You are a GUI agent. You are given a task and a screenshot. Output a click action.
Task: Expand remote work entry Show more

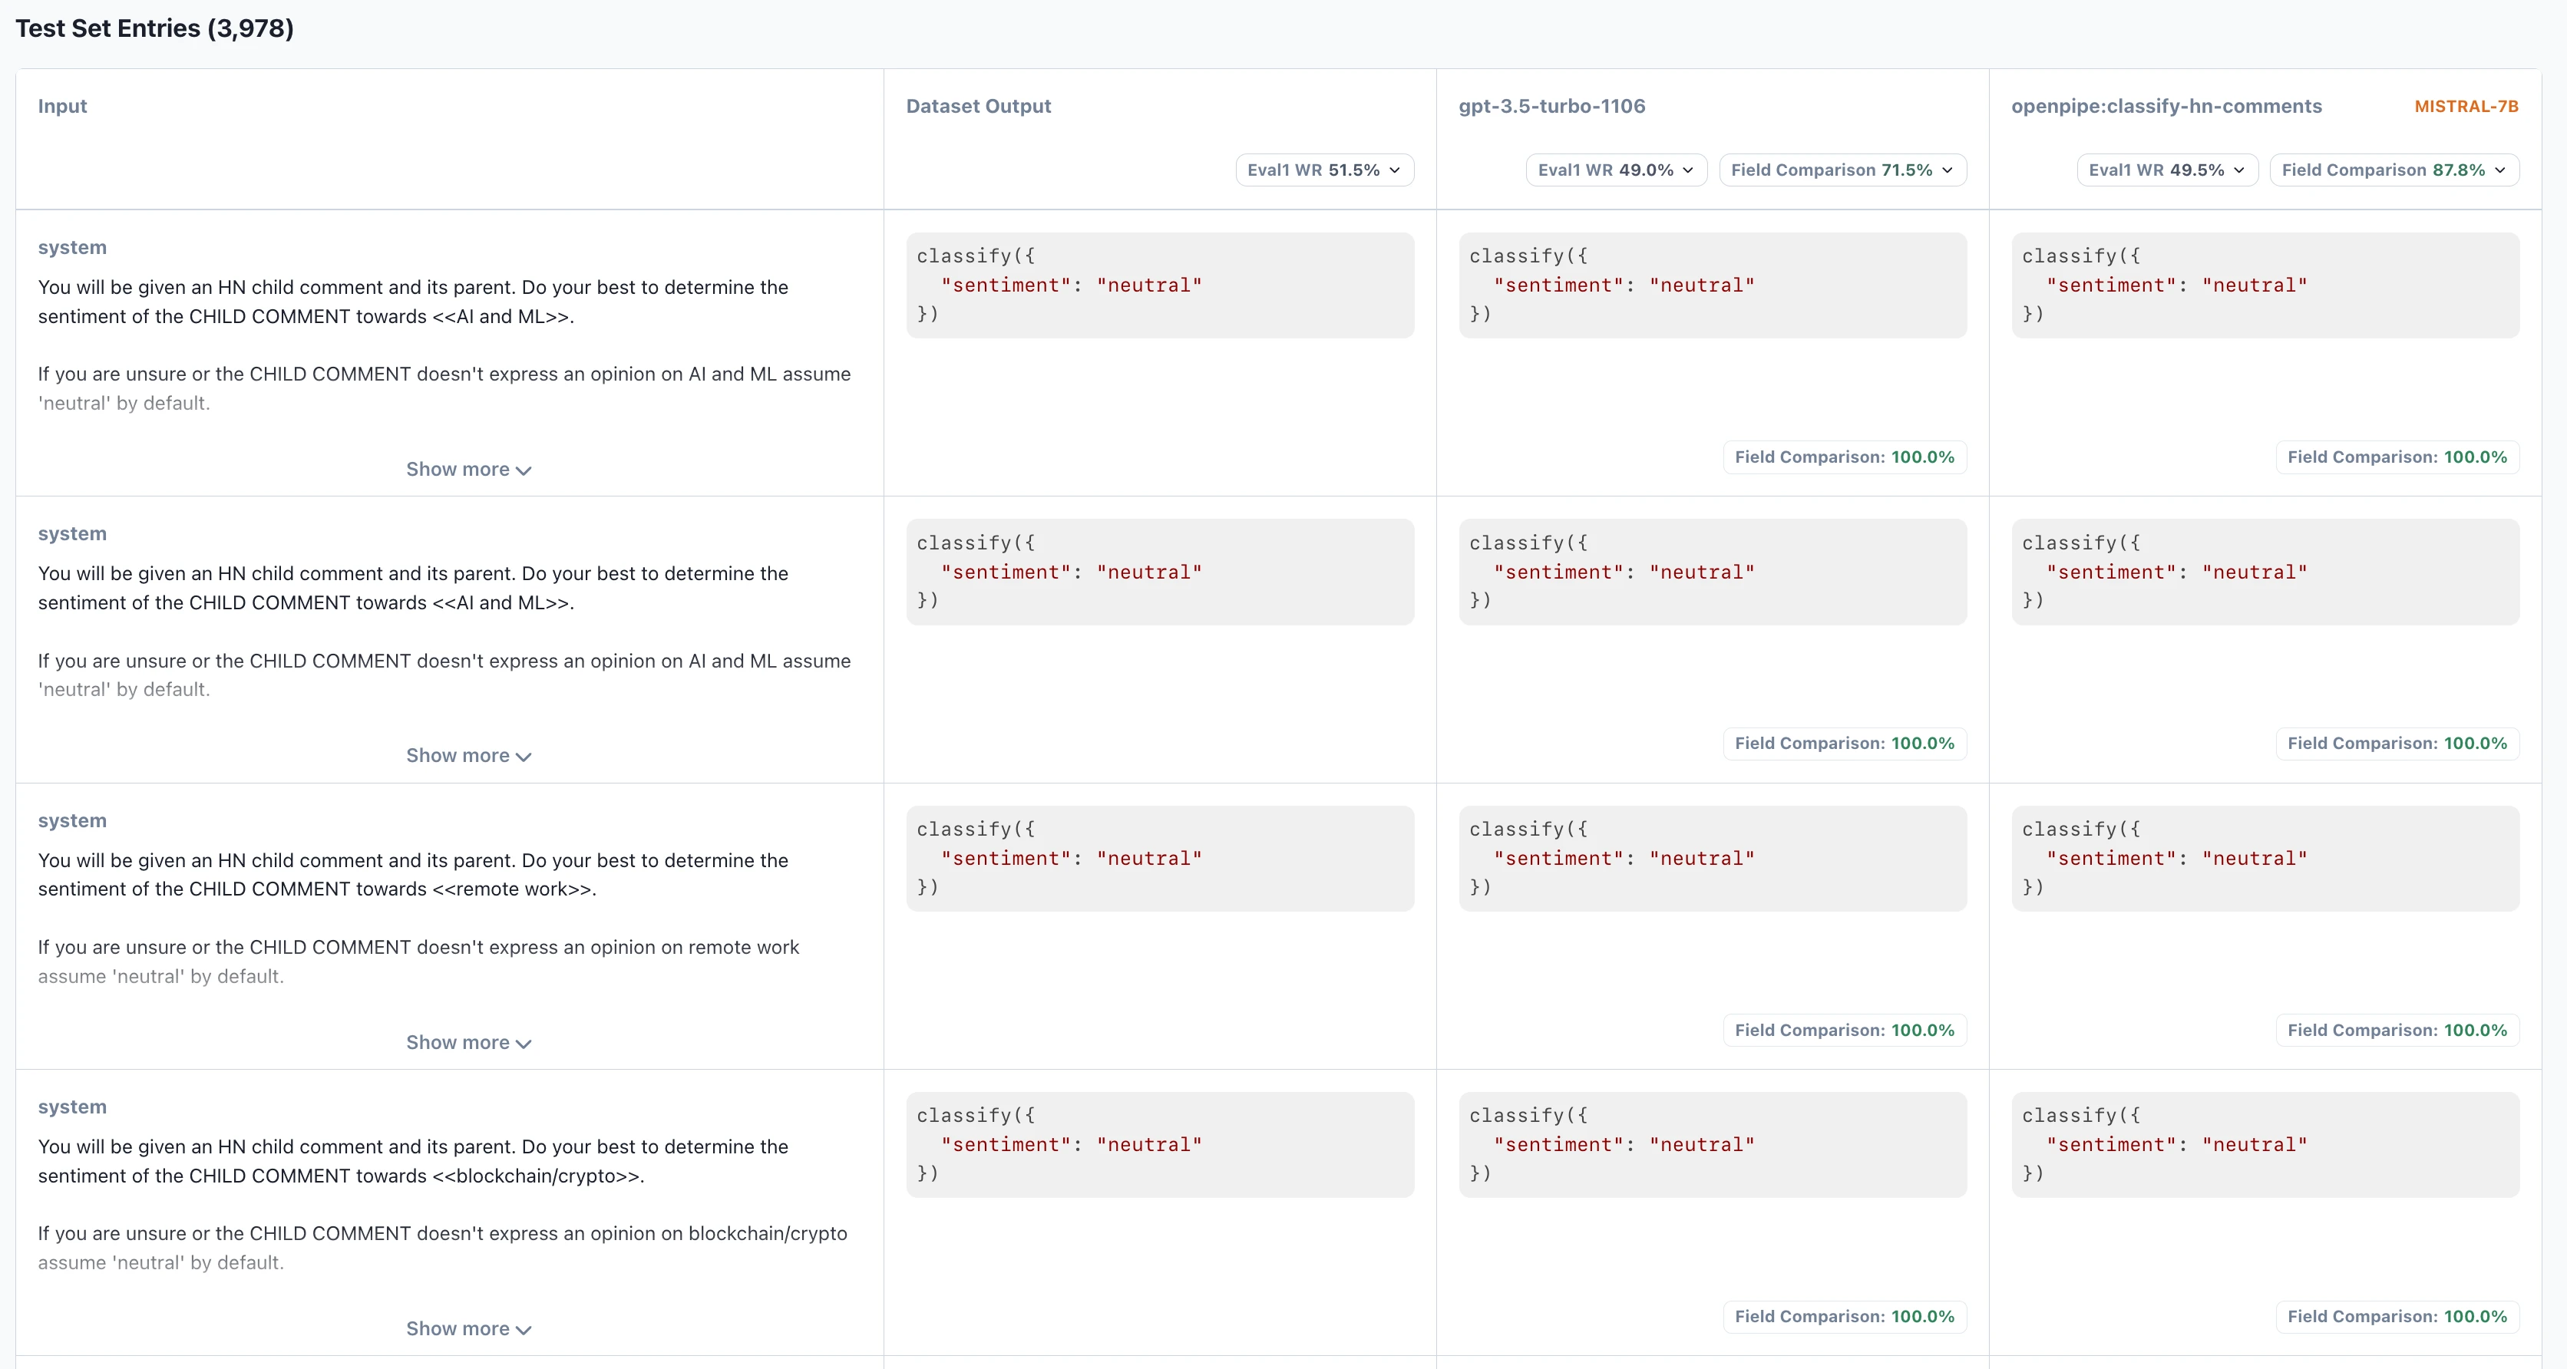click(468, 1042)
